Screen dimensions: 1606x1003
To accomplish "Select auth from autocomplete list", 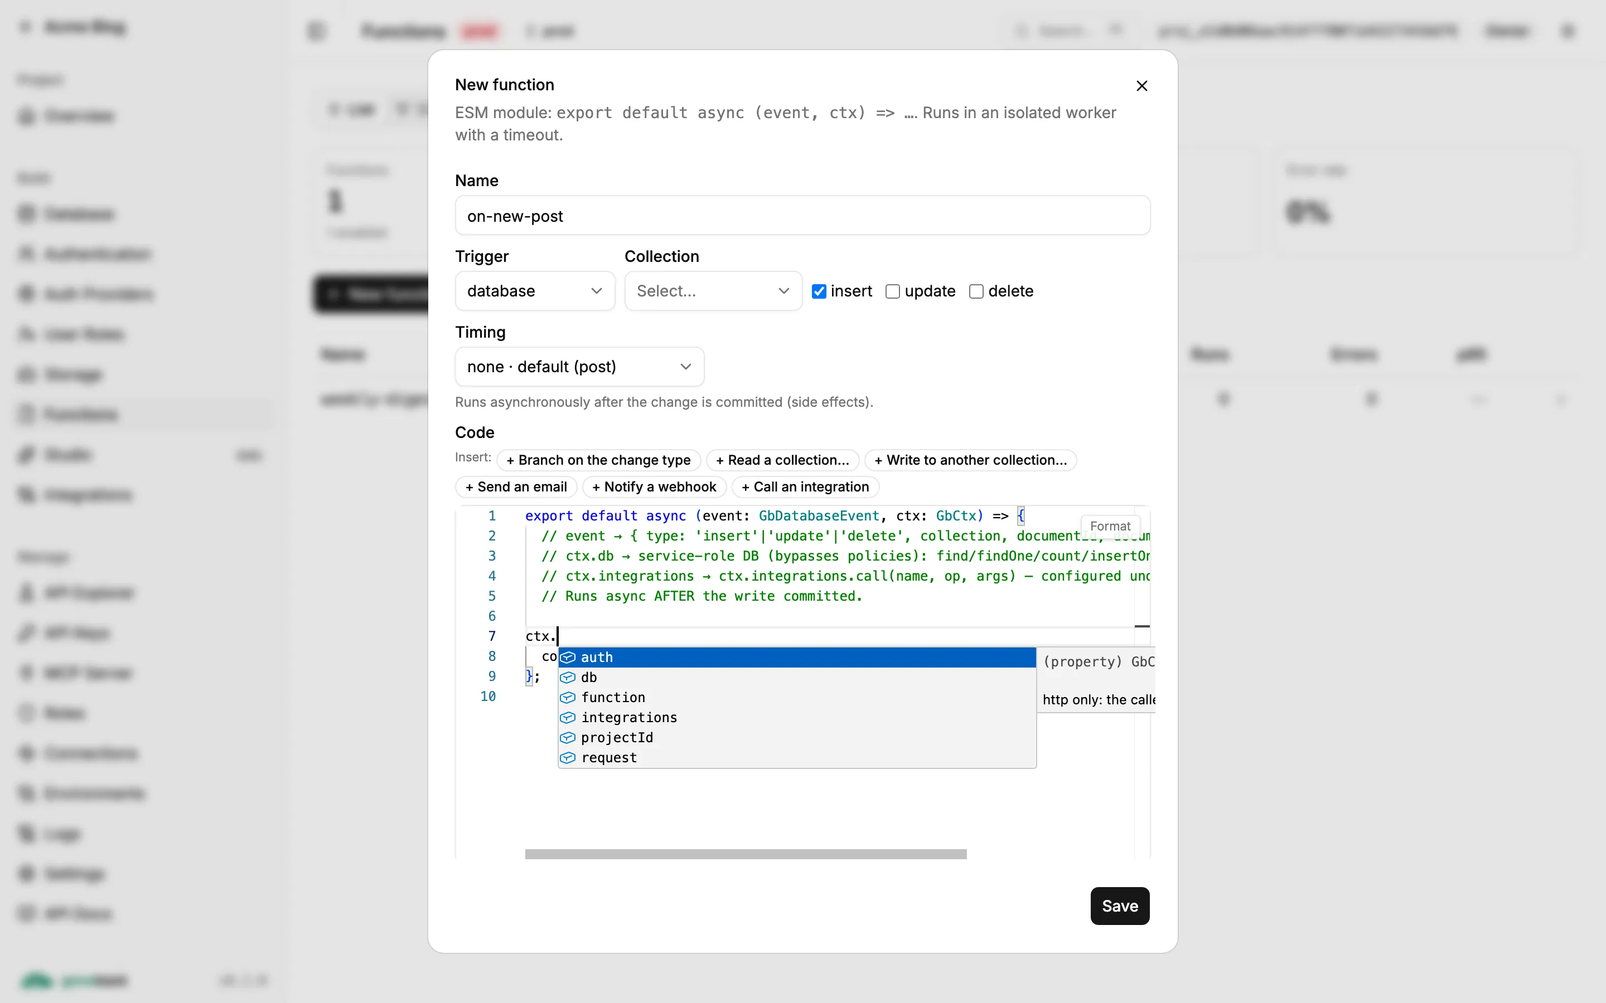I will (x=796, y=658).
